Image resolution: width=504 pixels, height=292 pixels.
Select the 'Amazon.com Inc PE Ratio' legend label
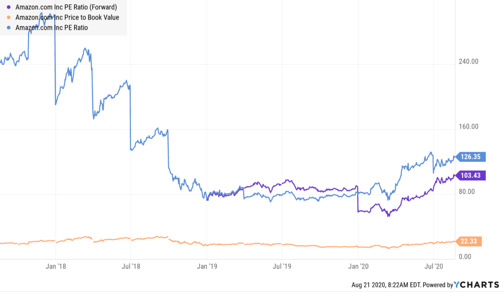51,28
